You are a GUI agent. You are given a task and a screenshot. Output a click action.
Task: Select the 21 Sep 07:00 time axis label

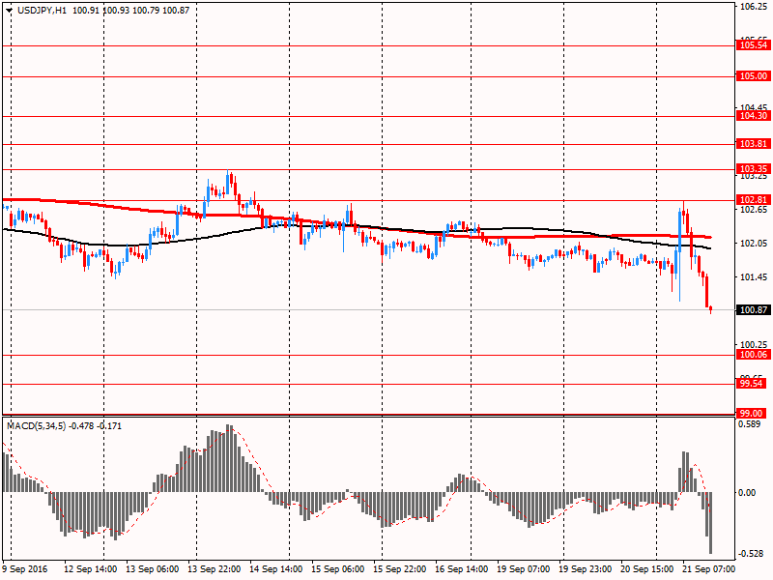pos(709,569)
